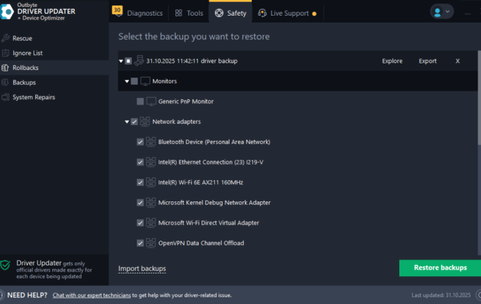
Task: Uncheck Bluetooth Device (Personal Area Network)
Action: (x=140, y=142)
